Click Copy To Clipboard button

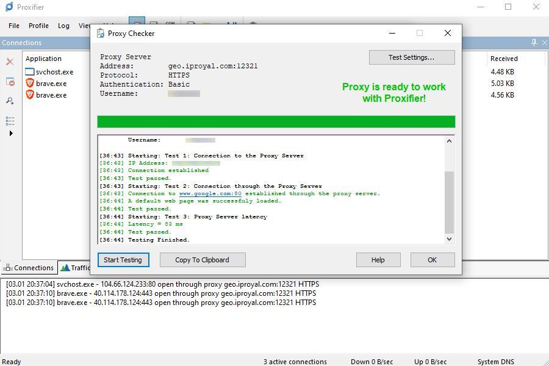(x=203, y=260)
